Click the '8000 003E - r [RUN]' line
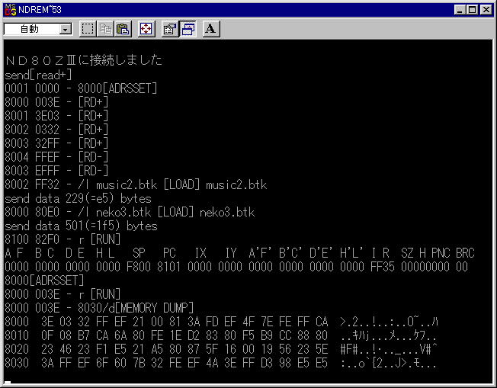Viewport: 497px width, 388px height. pos(63,294)
